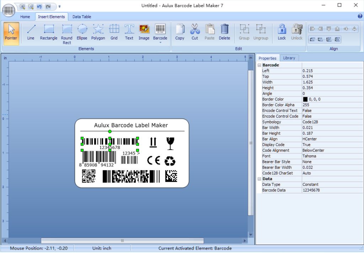Copy the selected element
This screenshot has height=253, width=364.
point(180,31)
